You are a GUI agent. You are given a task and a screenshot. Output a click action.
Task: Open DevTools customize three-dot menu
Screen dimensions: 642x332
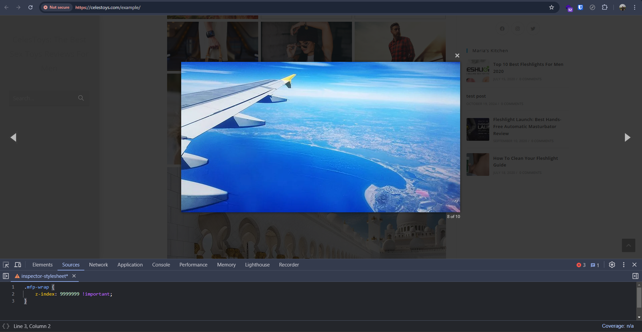click(624, 265)
